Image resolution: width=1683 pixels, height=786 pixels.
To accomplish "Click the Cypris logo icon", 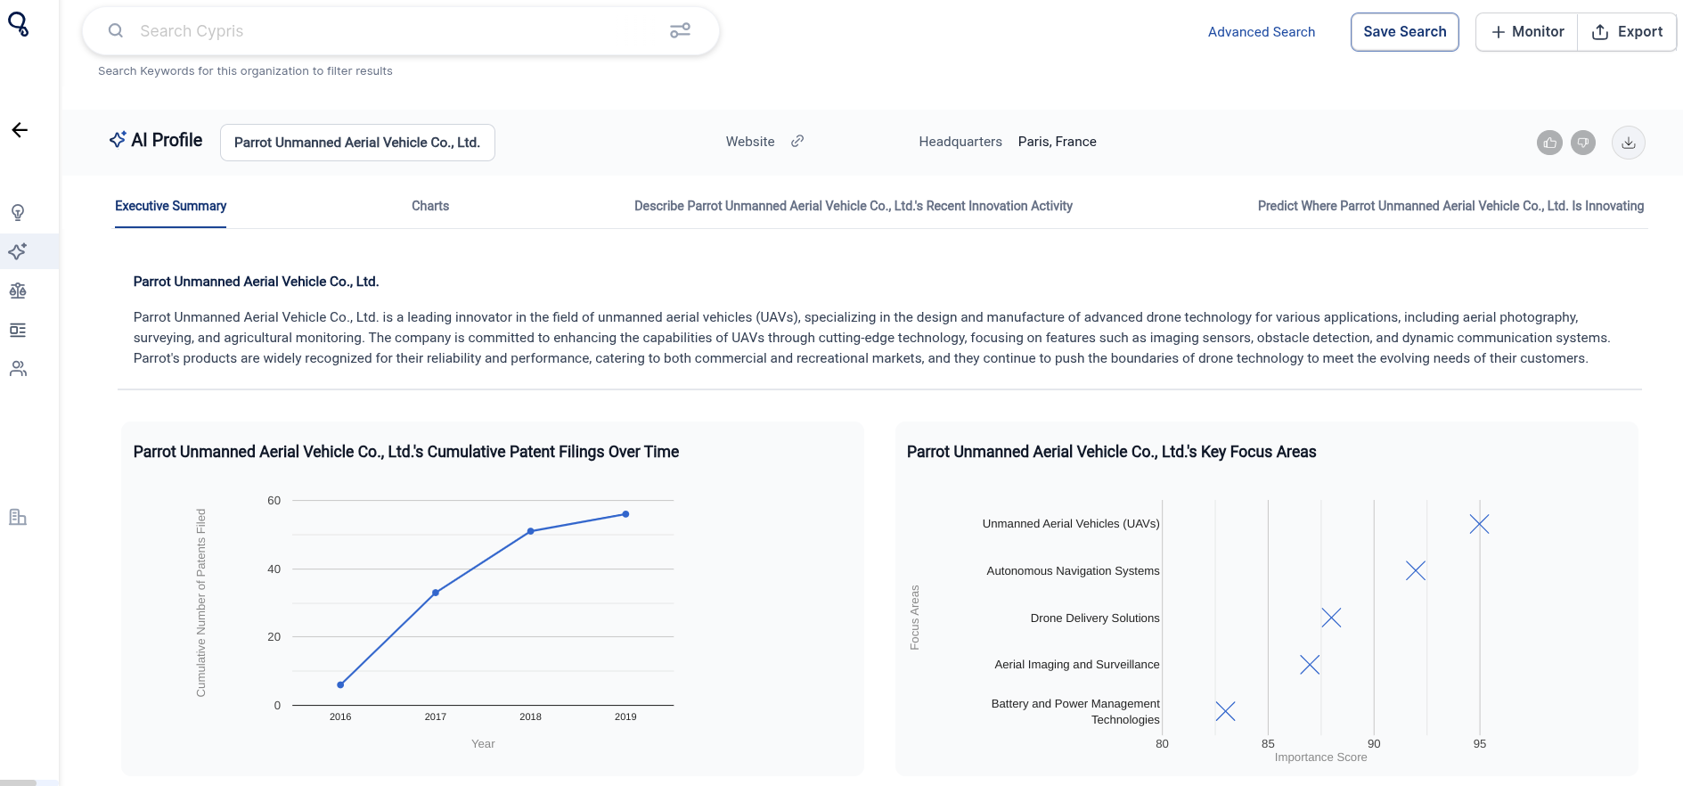I will click(x=19, y=24).
